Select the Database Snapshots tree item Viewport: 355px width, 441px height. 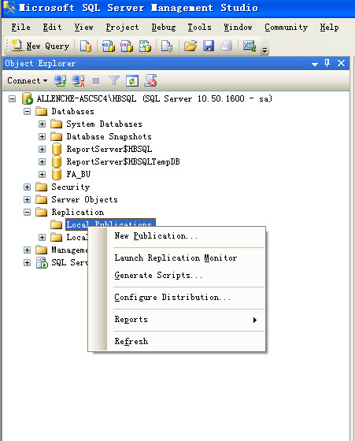109,137
